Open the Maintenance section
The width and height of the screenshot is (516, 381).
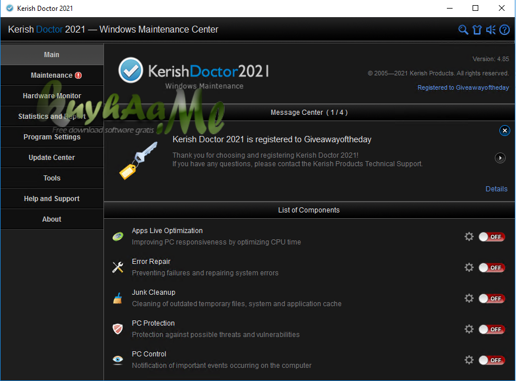point(52,75)
